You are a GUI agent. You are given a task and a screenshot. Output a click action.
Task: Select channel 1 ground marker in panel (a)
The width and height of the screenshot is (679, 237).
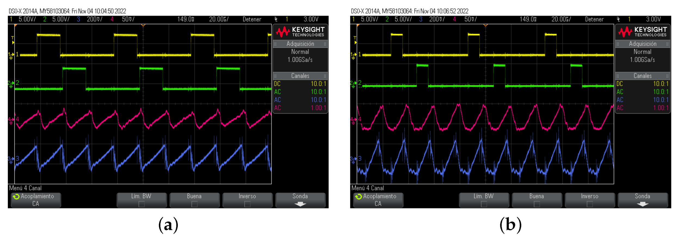[x=11, y=55]
